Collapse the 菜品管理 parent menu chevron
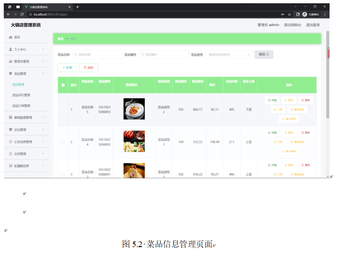This screenshot has height=257, width=347. [x=43, y=73]
